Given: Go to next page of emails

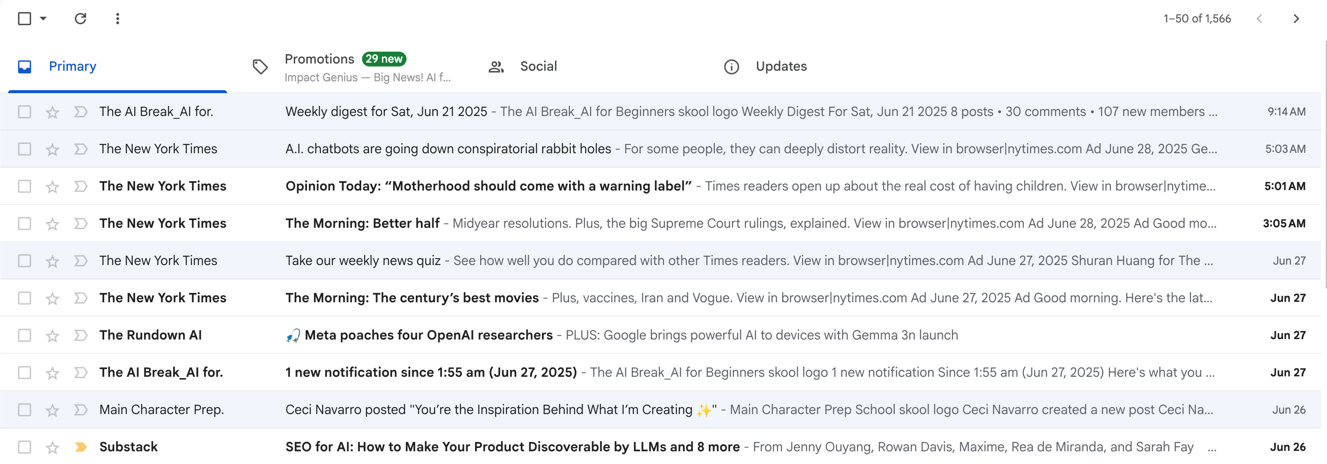Looking at the screenshot, I should [1296, 19].
